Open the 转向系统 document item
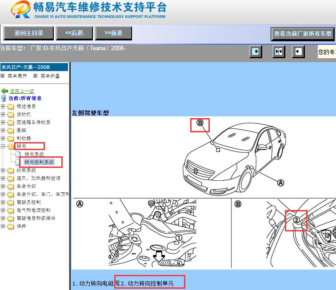 [x=34, y=154]
